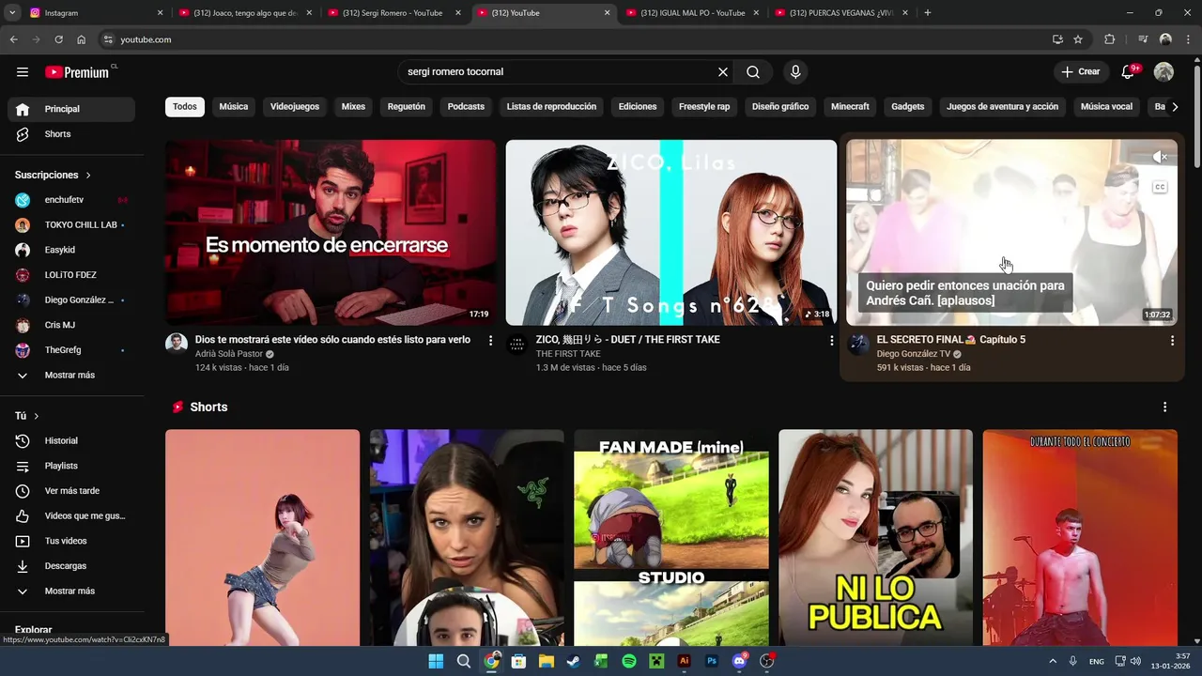Screen dimensions: 1202x676
Task: Play the NI LO PUBLICA short
Action: point(875,537)
